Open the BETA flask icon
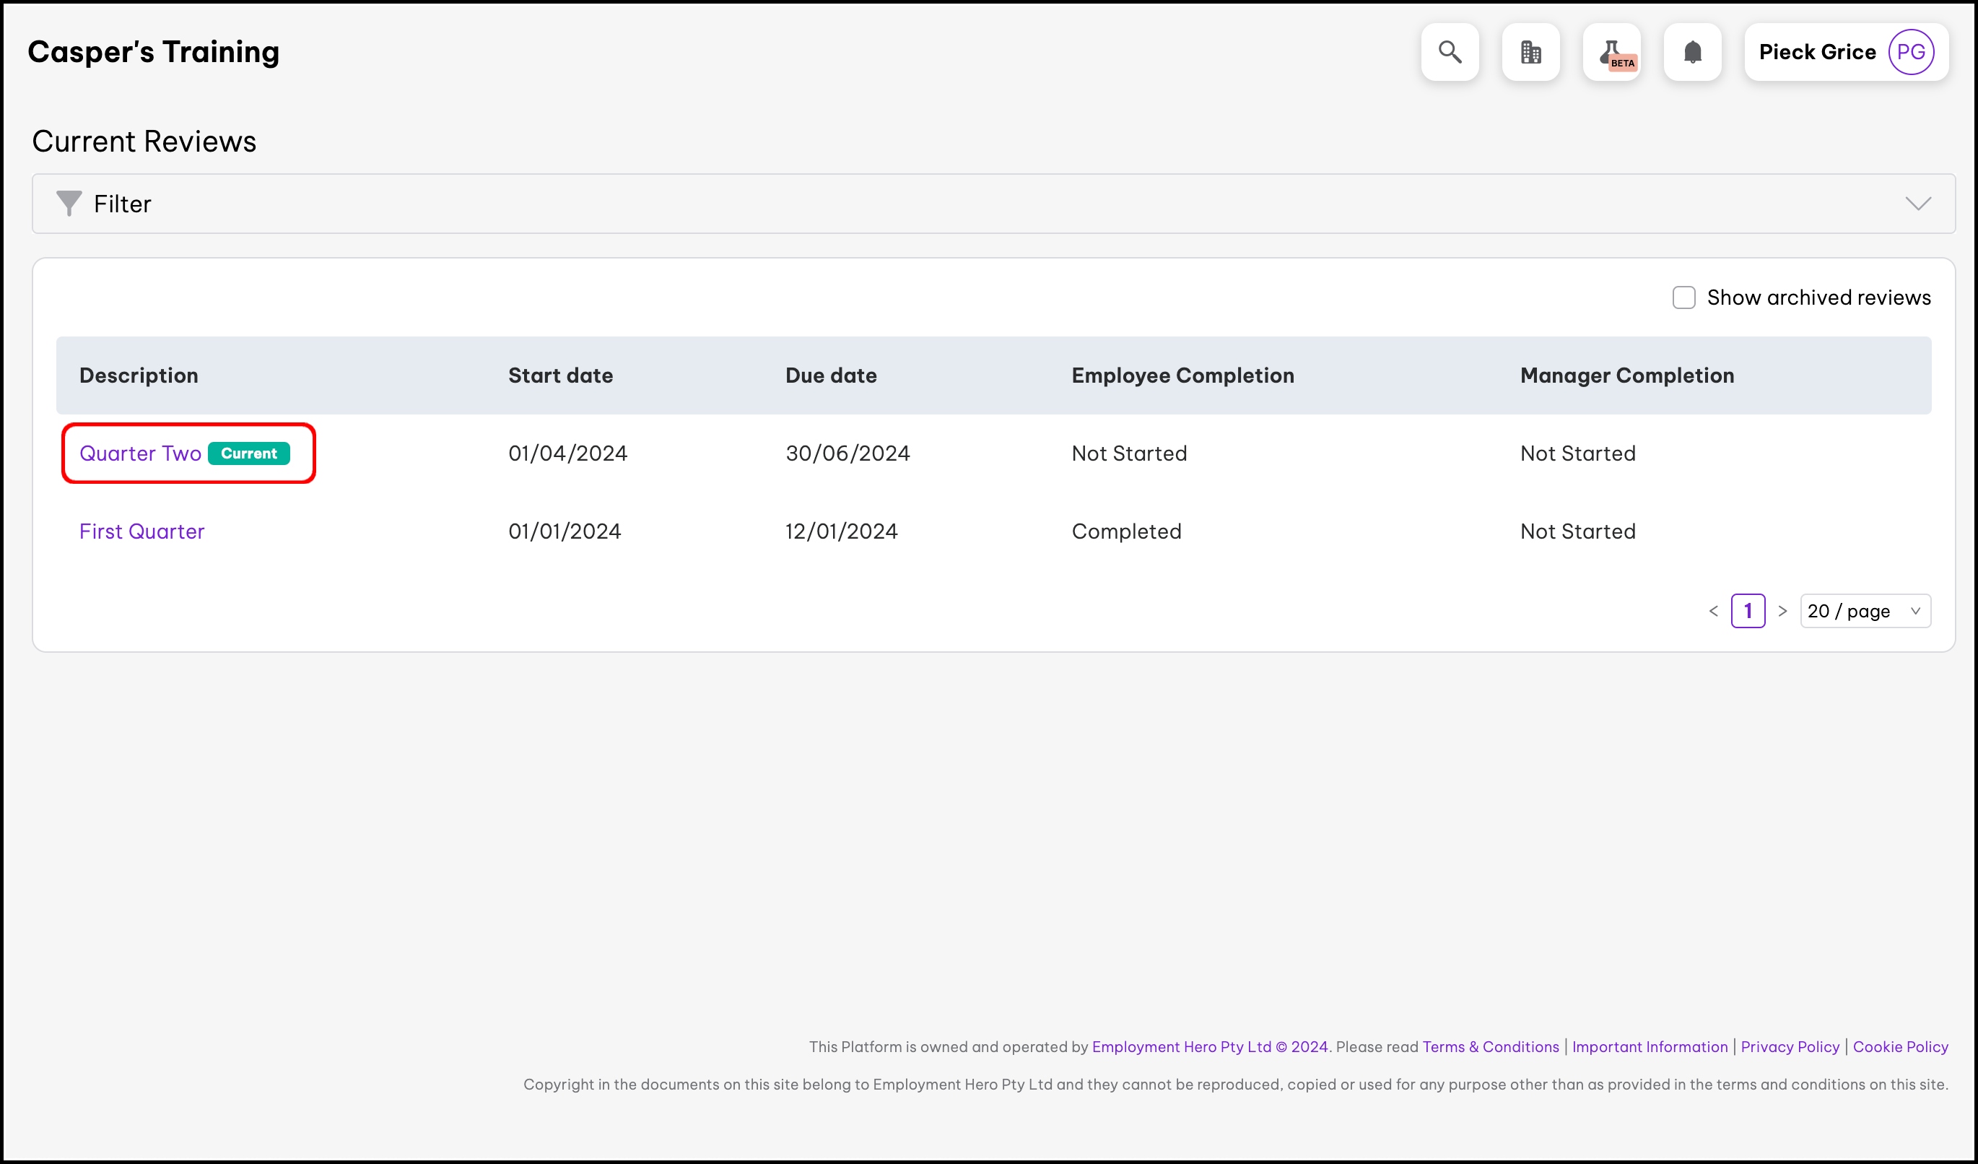The height and width of the screenshot is (1164, 1978). (x=1611, y=52)
